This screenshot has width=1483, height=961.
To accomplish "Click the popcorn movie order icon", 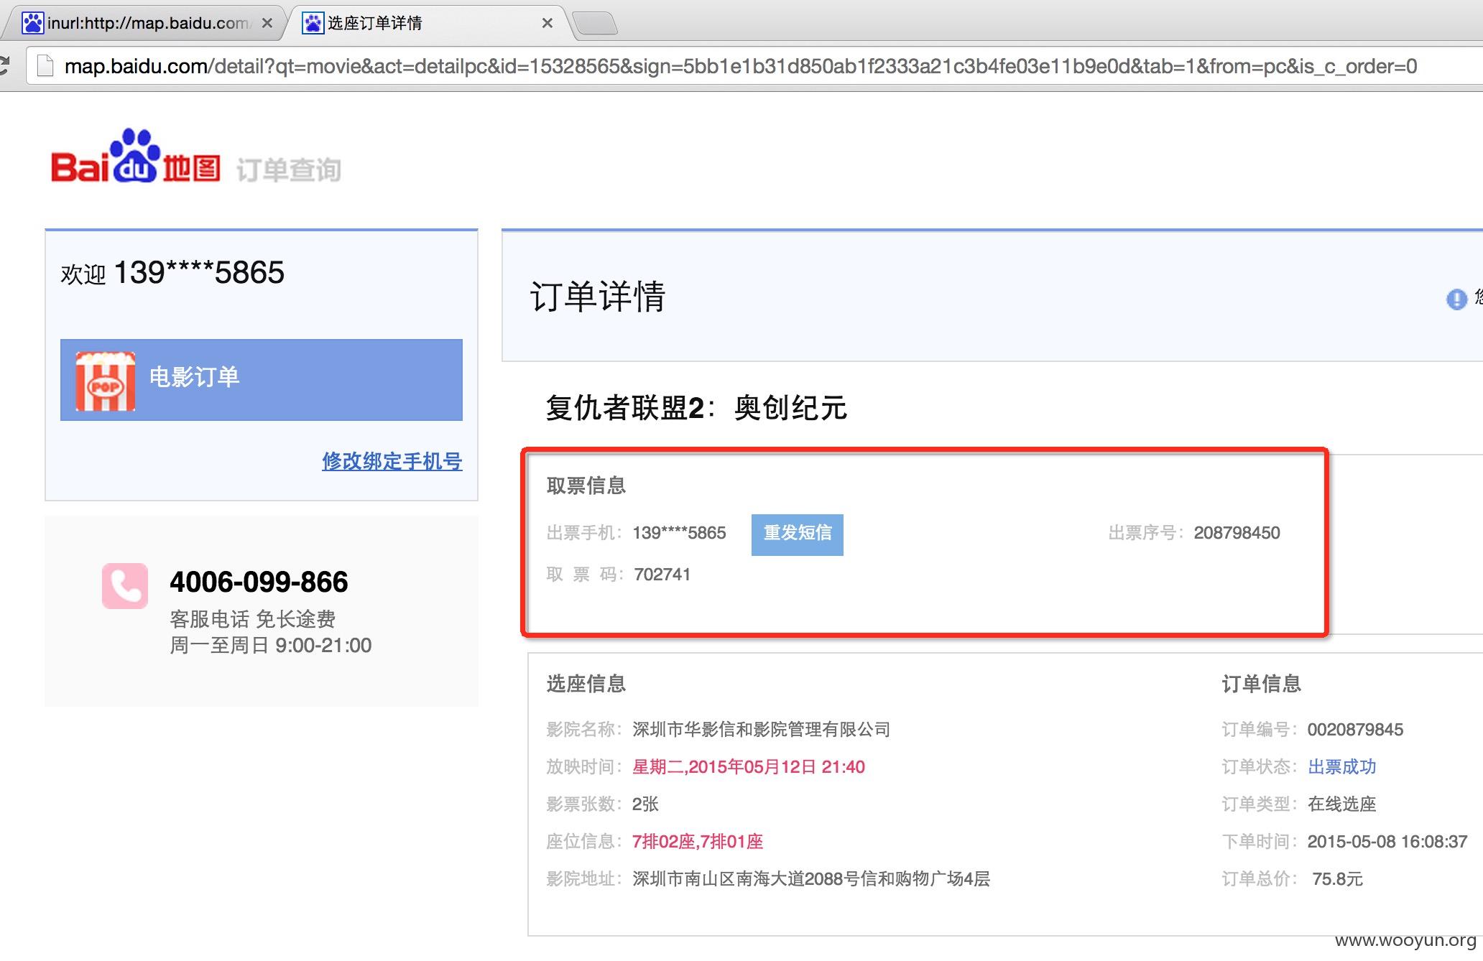I will [x=106, y=381].
